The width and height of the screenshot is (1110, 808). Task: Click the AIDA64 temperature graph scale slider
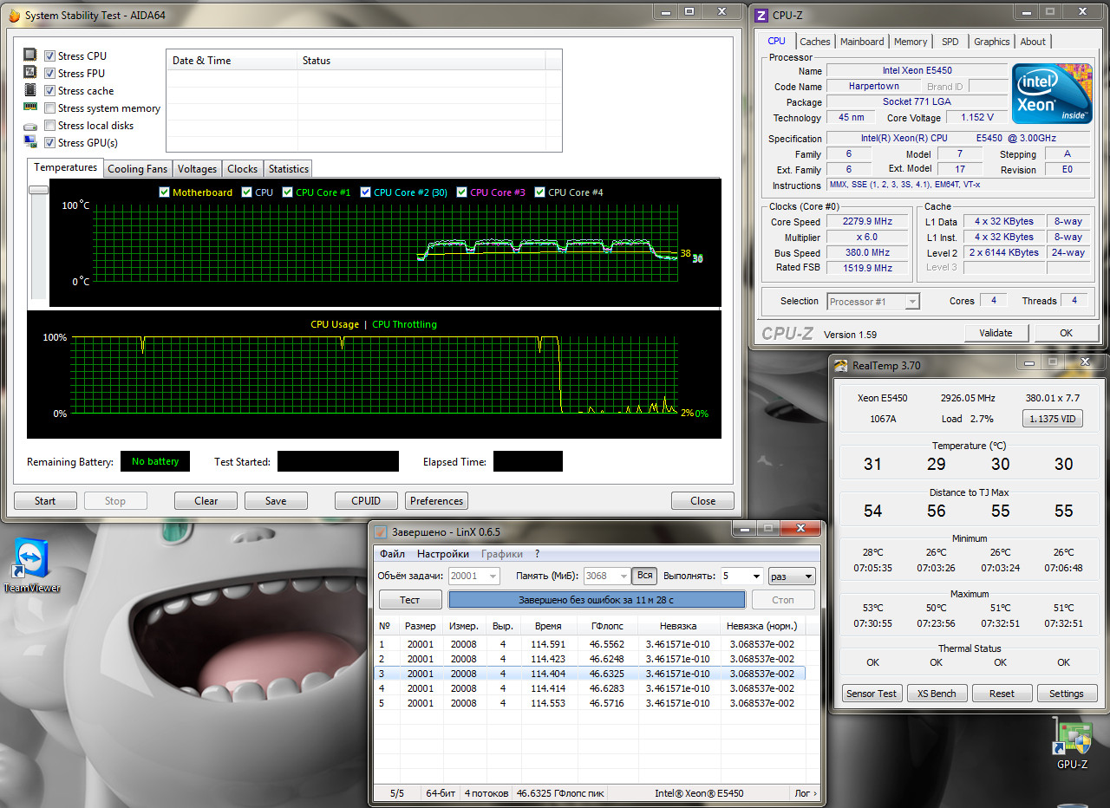tap(38, 190)
